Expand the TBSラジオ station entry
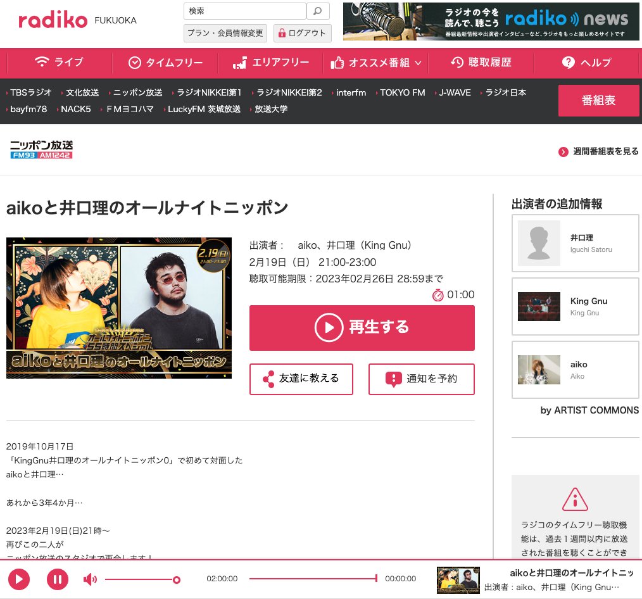Image resolution: width=642 pixels, height=599 pixels. coord(28,92)
